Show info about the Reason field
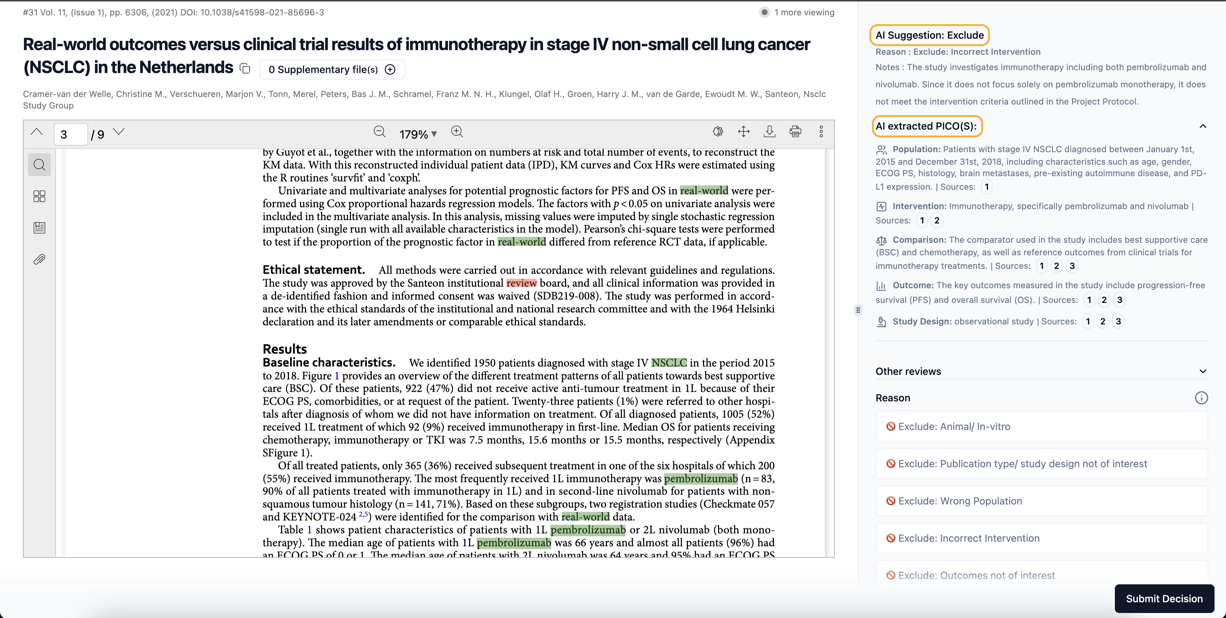Screen dimensions: 1226x618 click(x=1201, y=398)
